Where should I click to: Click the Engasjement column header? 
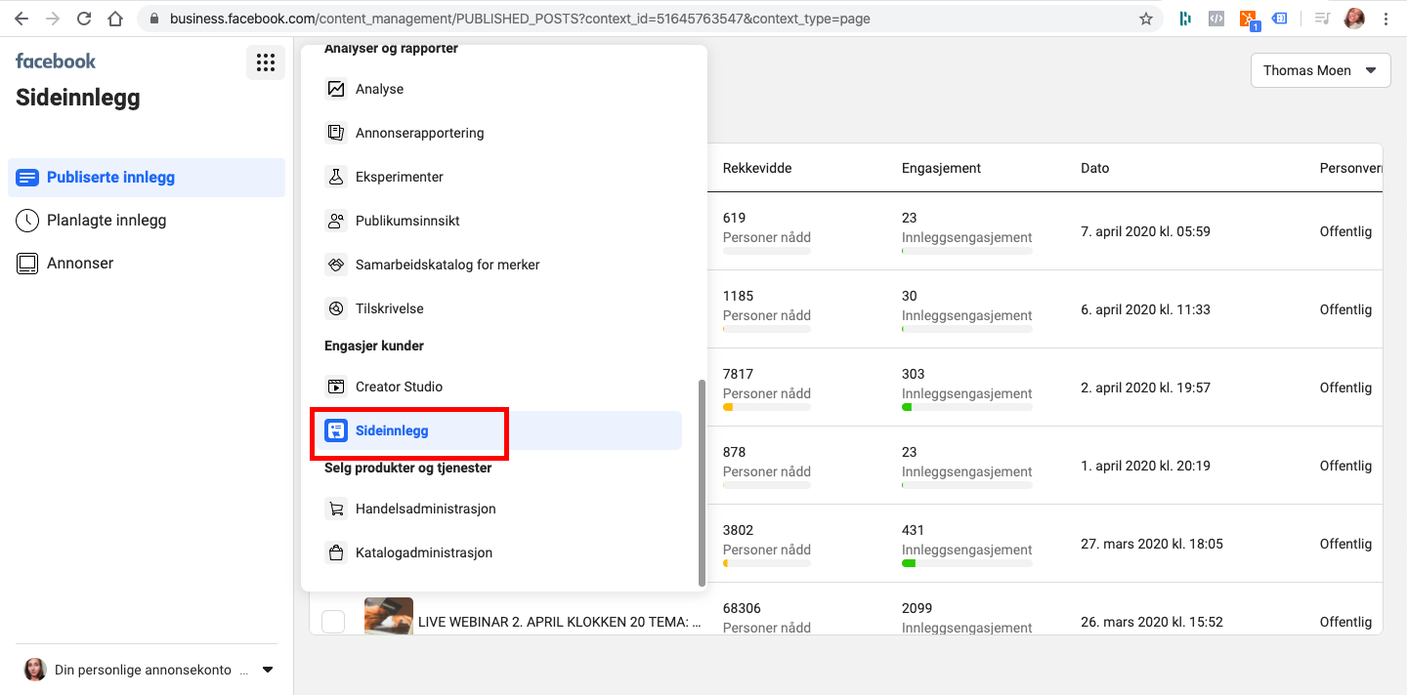pos(941,168)
